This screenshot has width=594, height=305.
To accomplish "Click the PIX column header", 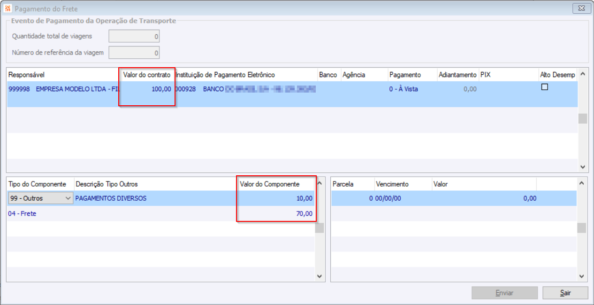I will point(509,75).
